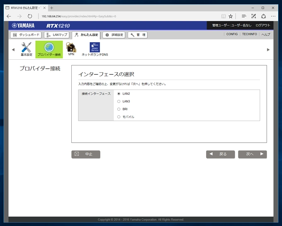Select モバイル radio button

(x=119, y=117)
